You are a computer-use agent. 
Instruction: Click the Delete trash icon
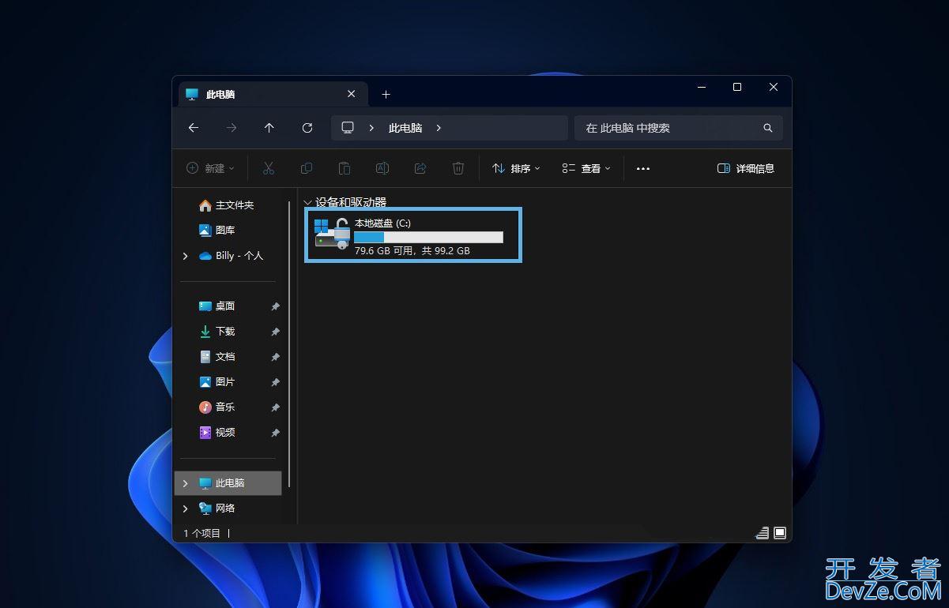click(458, 168)
